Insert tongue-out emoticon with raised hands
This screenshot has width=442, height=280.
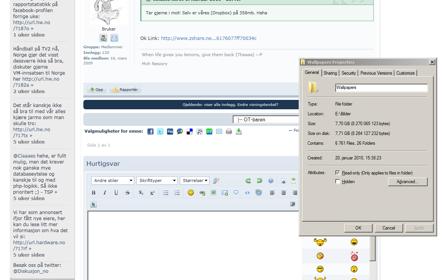click(x=320, y=242)
